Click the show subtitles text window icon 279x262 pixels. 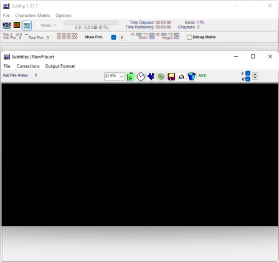pyautogui.click(x=27, y=26)
